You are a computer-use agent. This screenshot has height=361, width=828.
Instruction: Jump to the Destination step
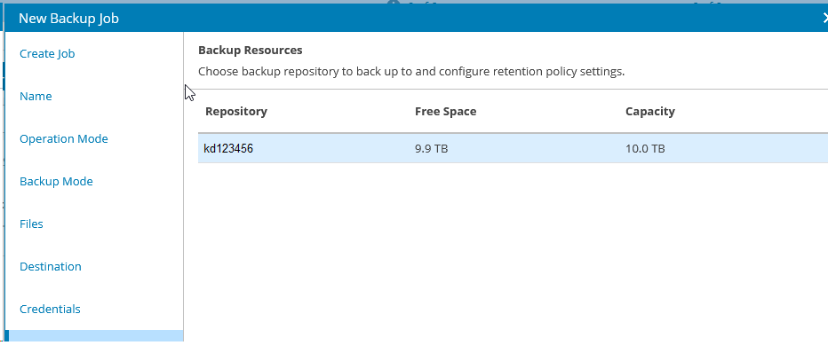coord(51,267)
